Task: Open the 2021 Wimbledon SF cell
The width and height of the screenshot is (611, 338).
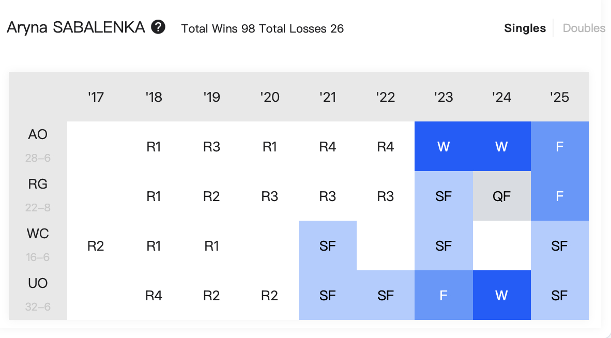Action: click(x=328, y=245)
